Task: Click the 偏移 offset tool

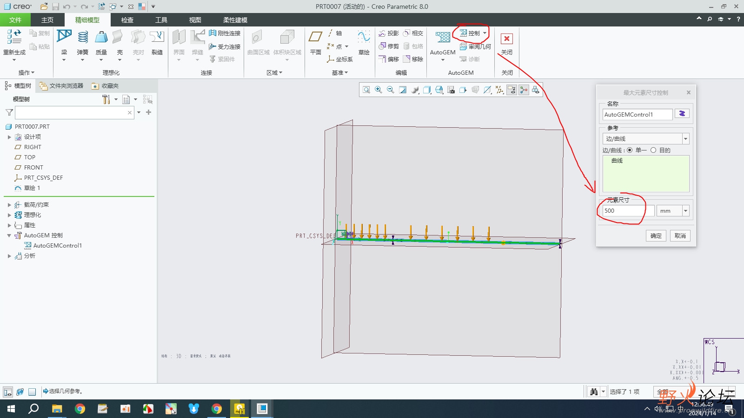Action: (x=389, y=59)
